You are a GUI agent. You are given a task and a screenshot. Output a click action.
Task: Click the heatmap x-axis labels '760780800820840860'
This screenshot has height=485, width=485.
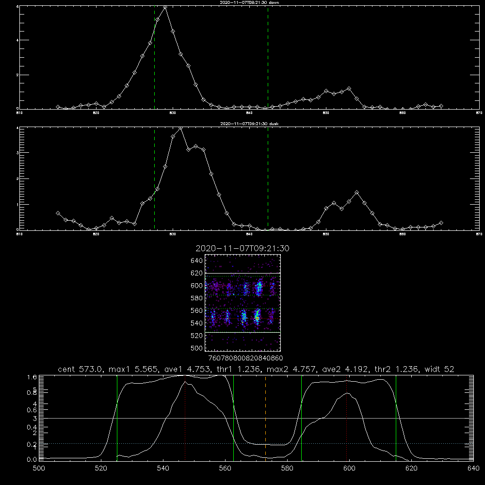(245, 358)
